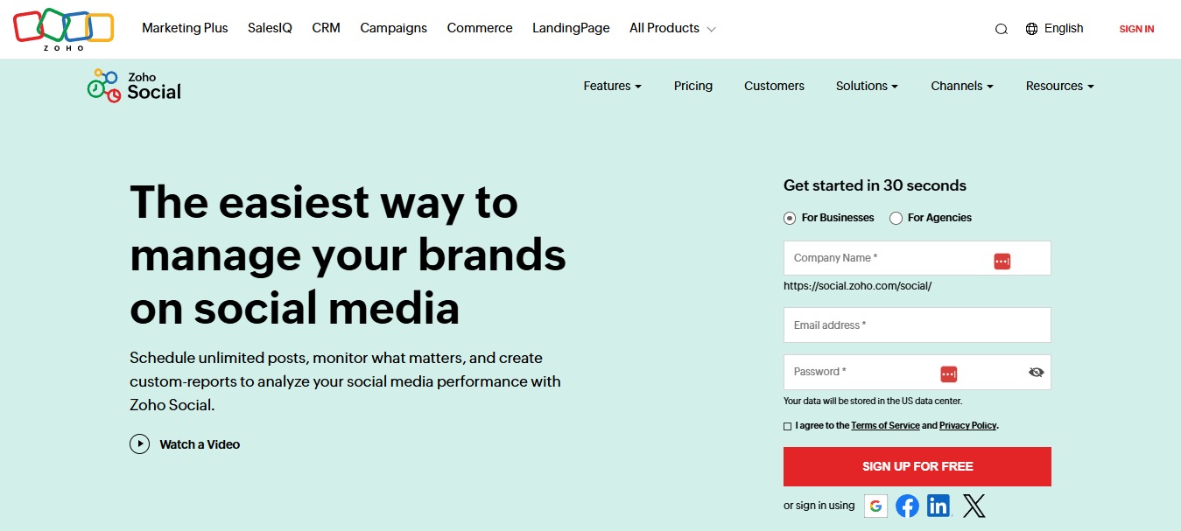Select the For Agencies radio option
The height and width of the screenshot is (531, 1181).
tap(896, 218)
